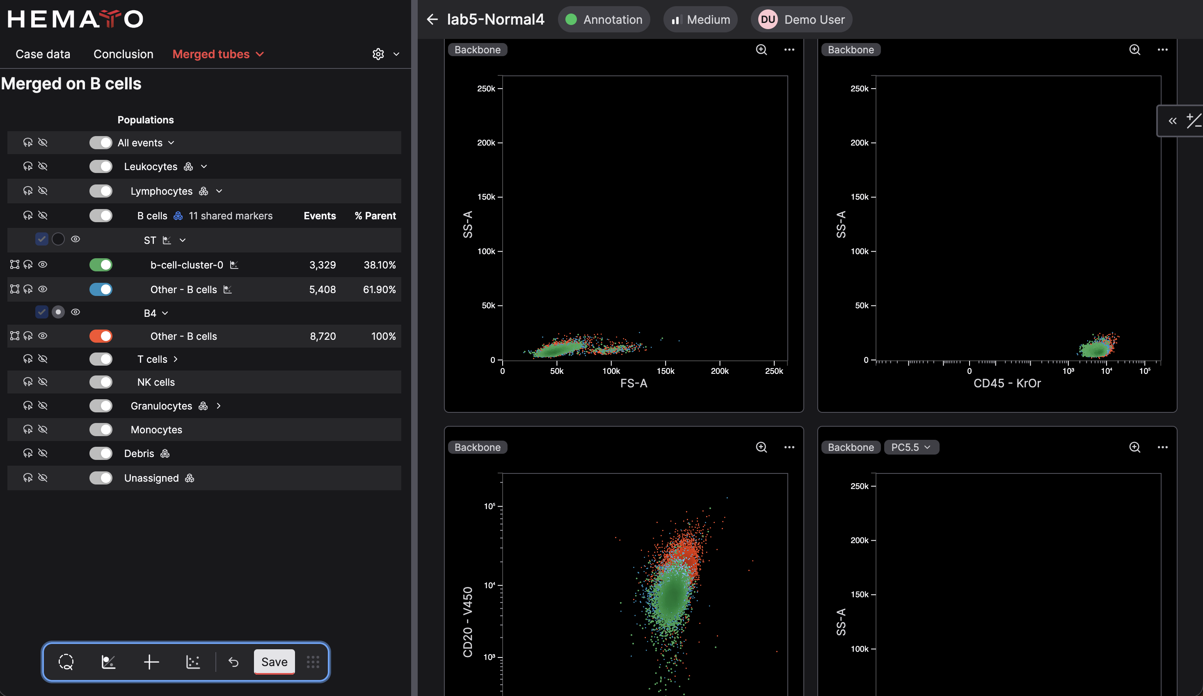Toggle the orange Other - B cells switch
1203x696 pixels.
(101, 336)
